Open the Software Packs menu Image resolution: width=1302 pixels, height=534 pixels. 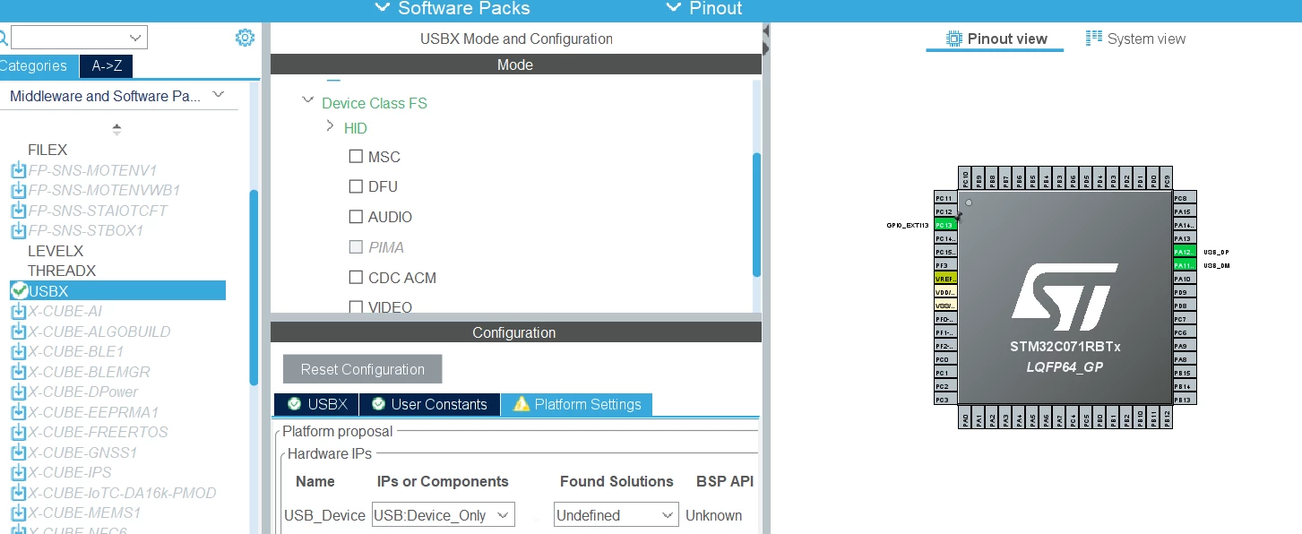(453, 9)
